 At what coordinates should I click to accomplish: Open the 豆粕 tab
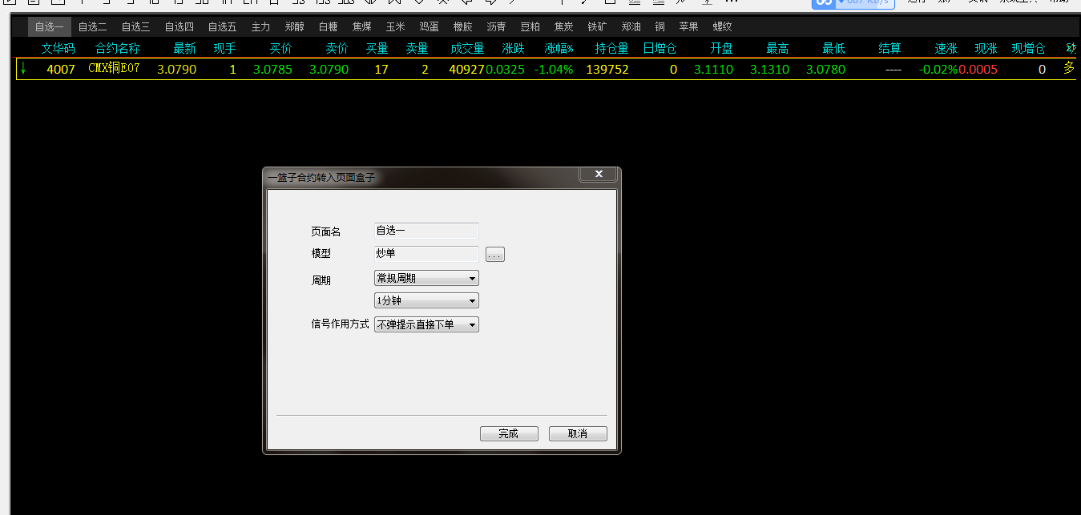click(530, 26)
